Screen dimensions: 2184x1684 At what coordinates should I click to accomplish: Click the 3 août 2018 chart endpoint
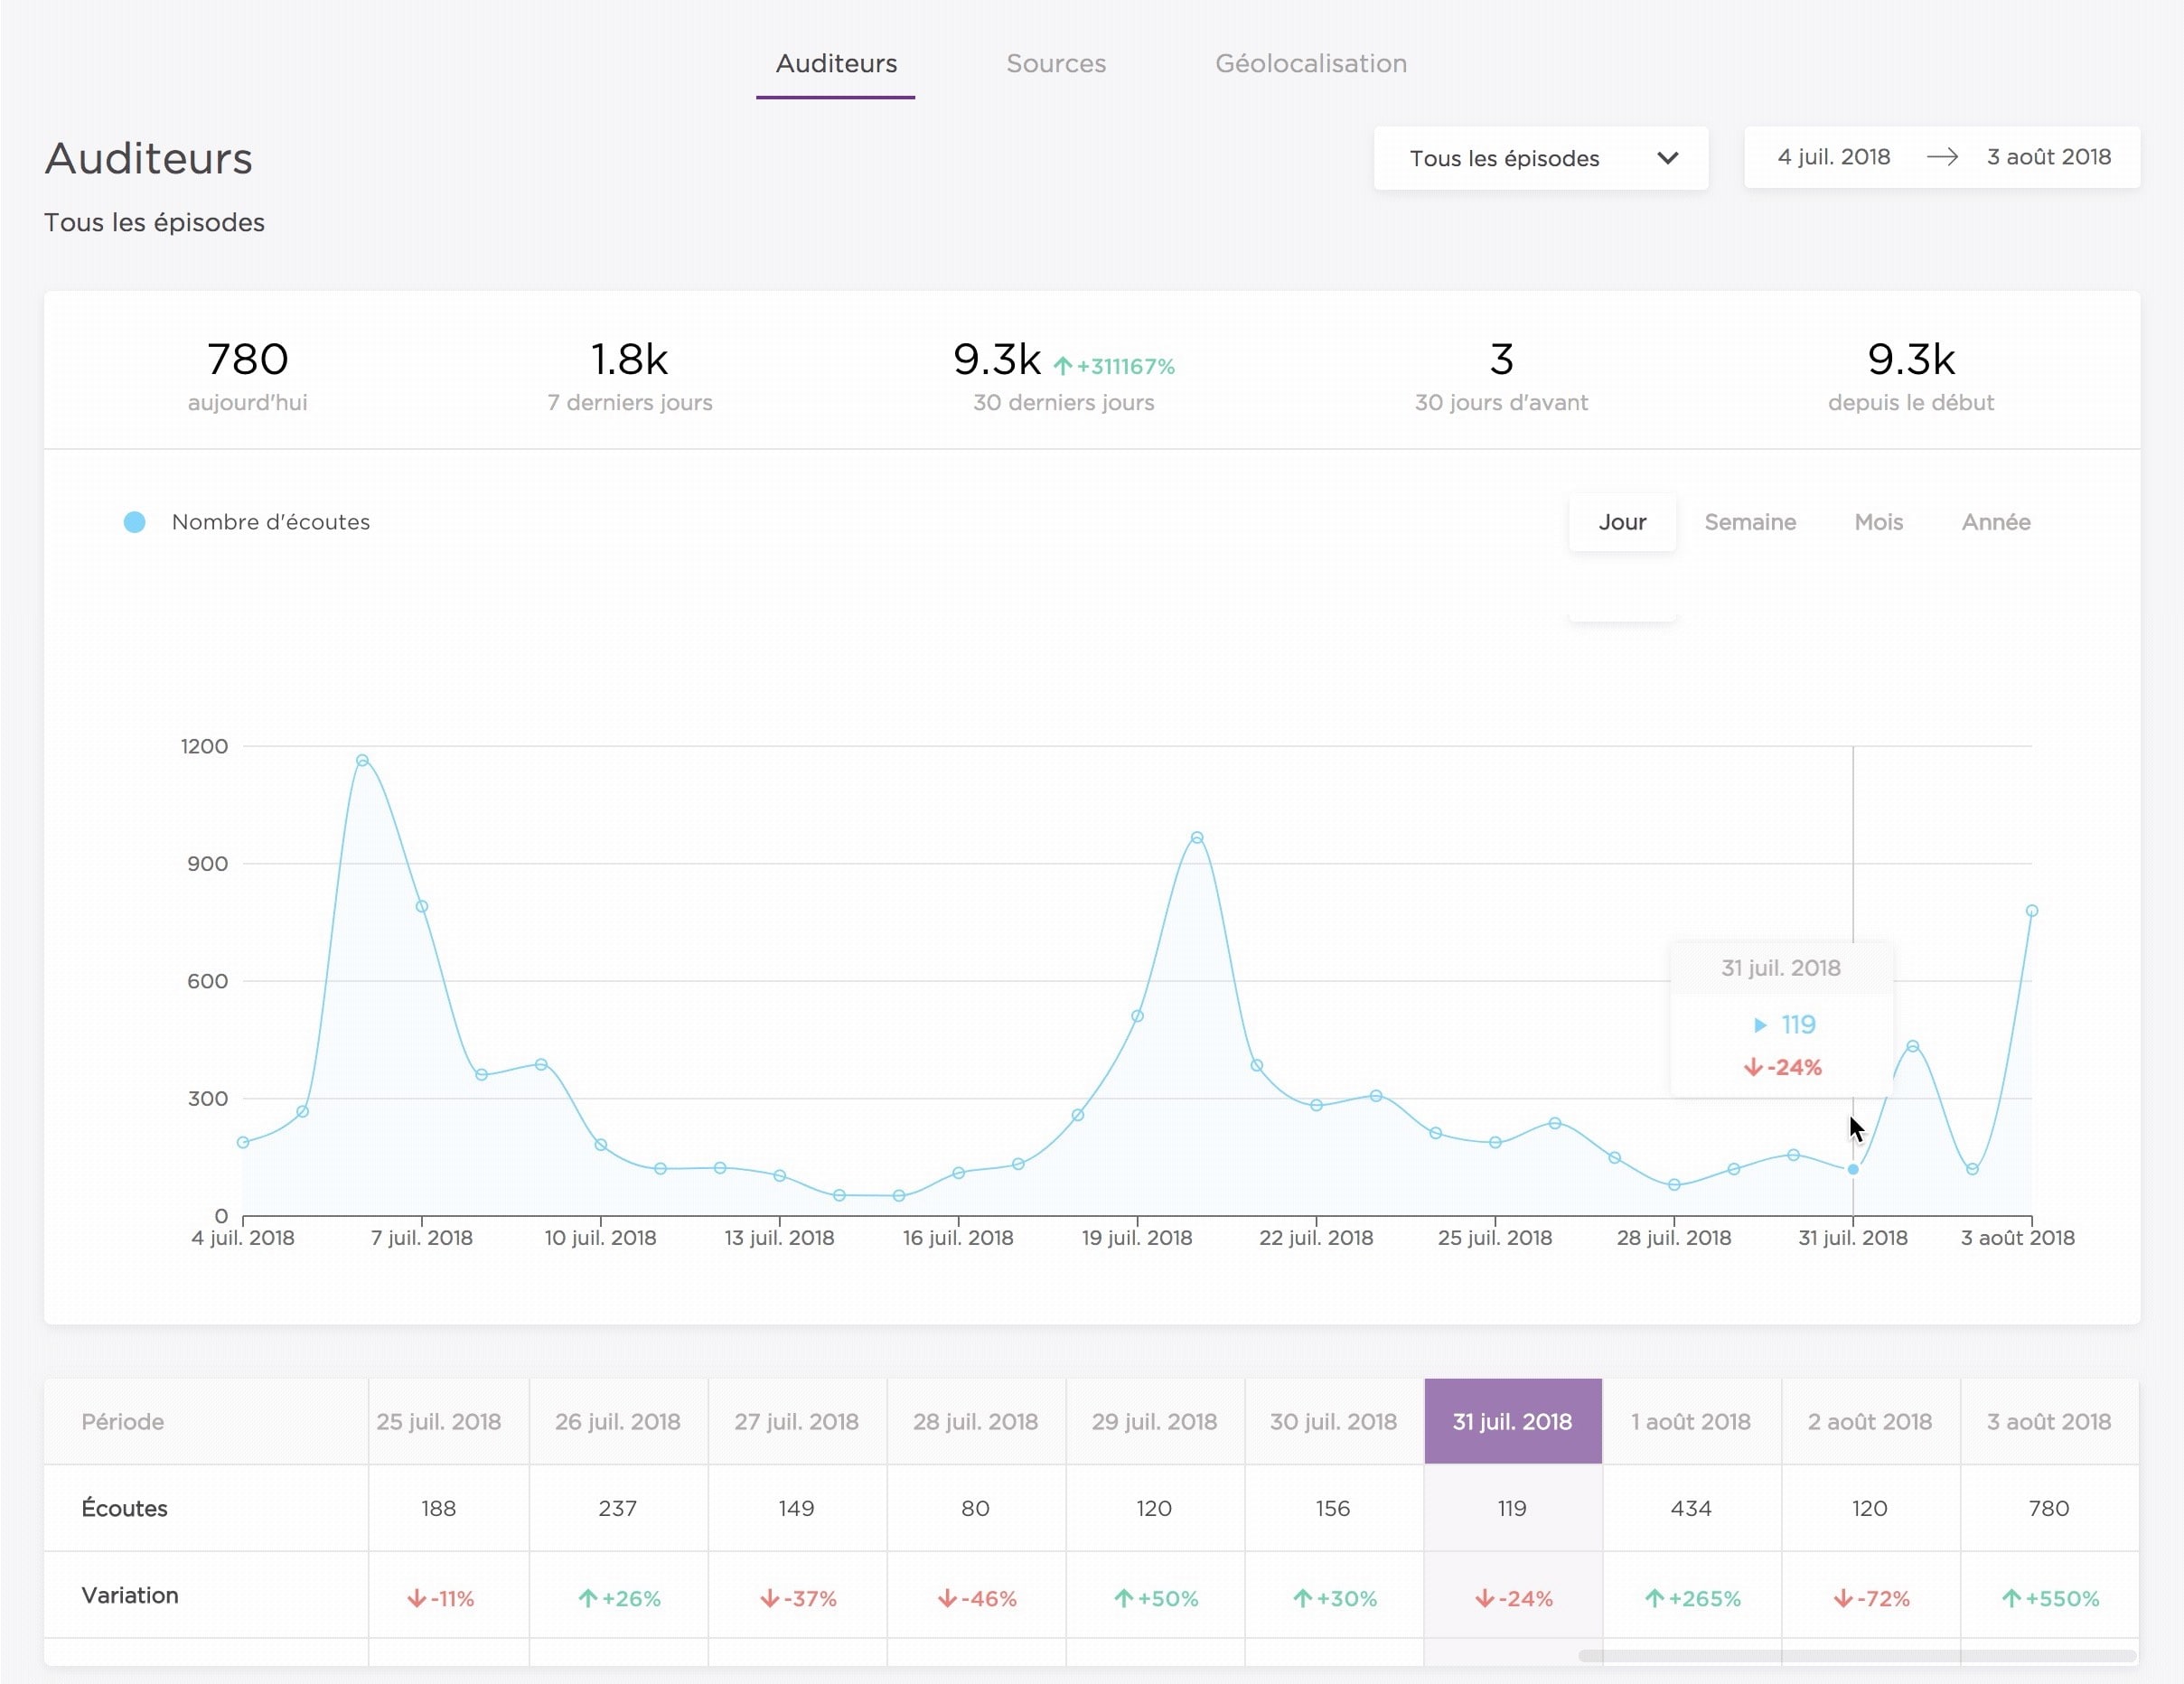click(x=2032, y=911)
